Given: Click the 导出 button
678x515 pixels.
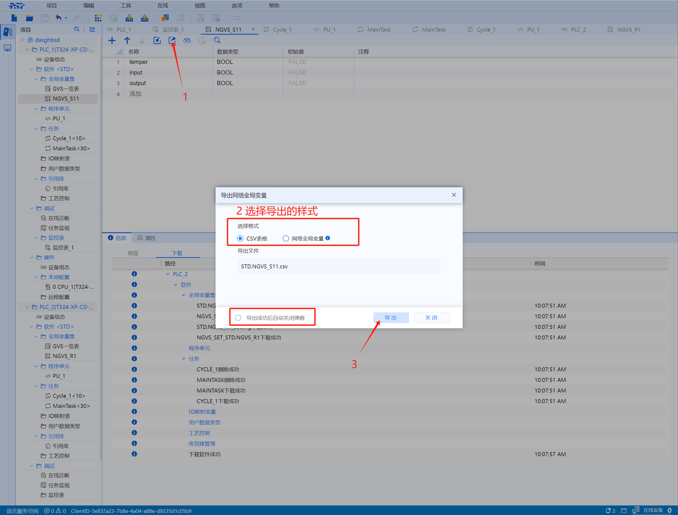Looking at the screenshot, I should pyautogui.click(x=391, y=318).
